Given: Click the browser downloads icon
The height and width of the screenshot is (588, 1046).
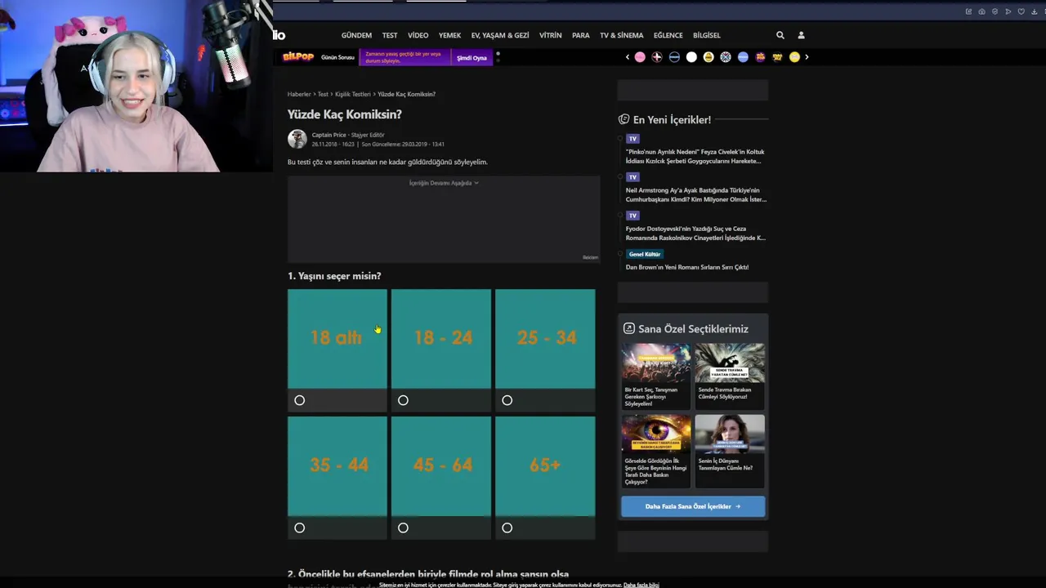Looking at the screenshot, I should (1034, 11).
